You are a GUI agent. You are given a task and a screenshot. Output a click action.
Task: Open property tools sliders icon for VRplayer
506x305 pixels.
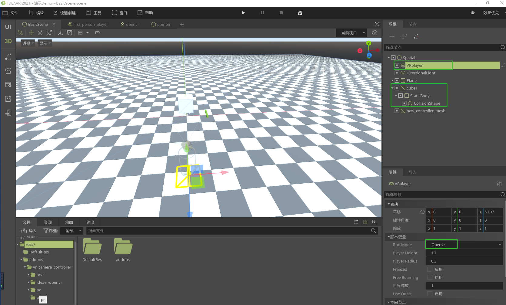(x=499, y=184)
